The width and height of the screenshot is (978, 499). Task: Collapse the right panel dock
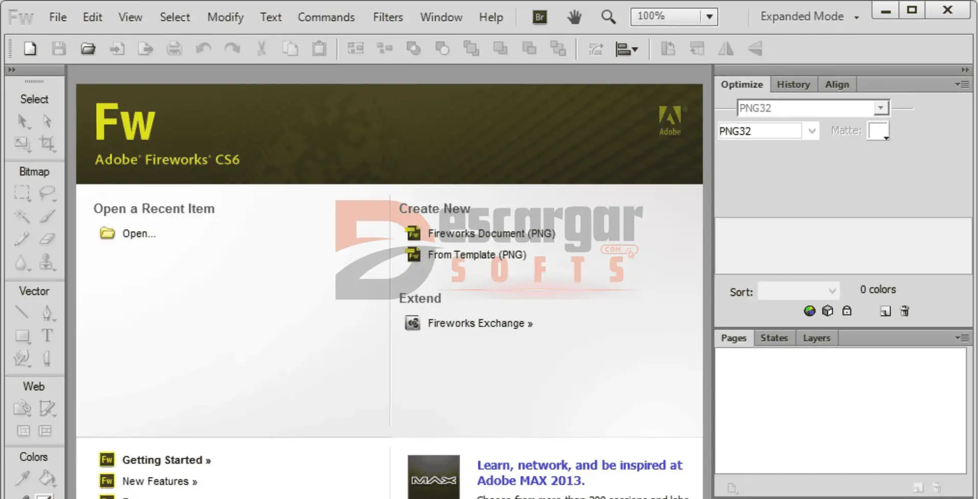[x=965, y=70]
